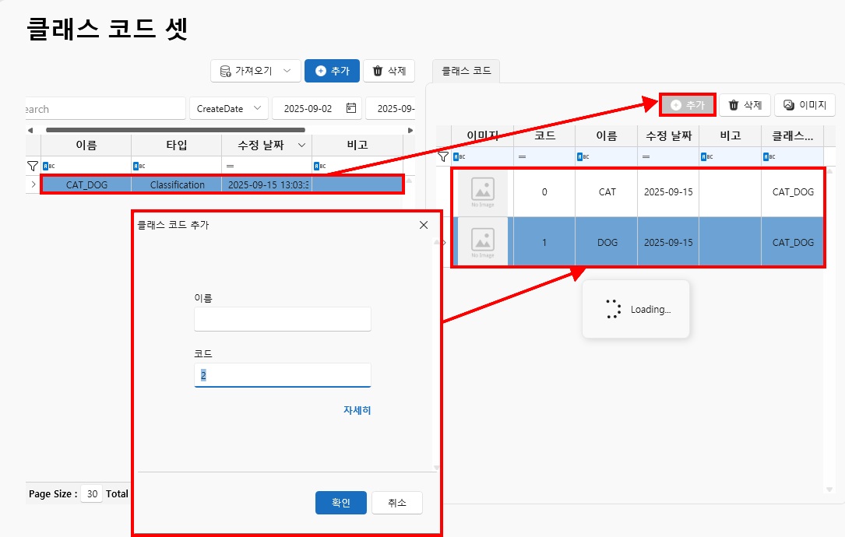Screen dimensions: 845x537
Task: Click the filter funnel icon in class code grid
Action: (x=442, y=156)
